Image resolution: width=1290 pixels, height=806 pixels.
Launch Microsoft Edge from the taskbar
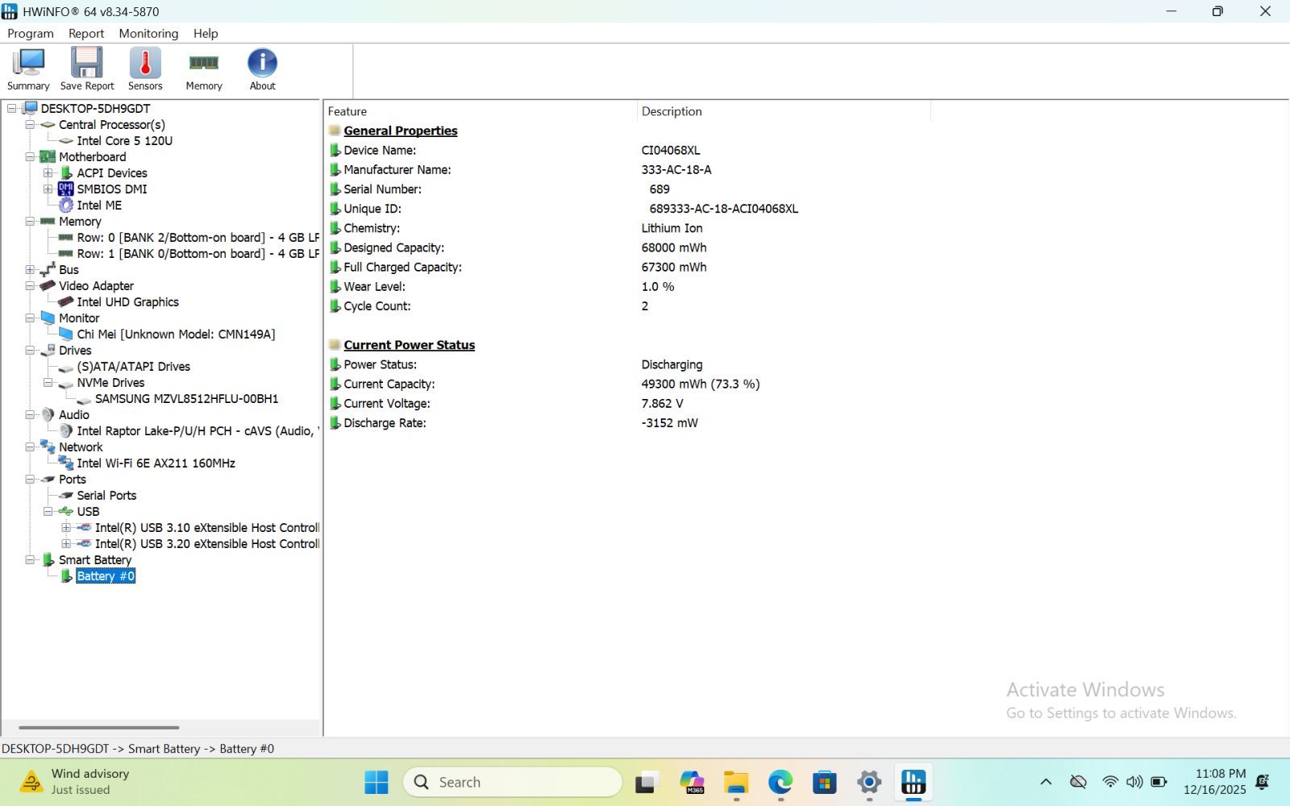click(780, 782)
